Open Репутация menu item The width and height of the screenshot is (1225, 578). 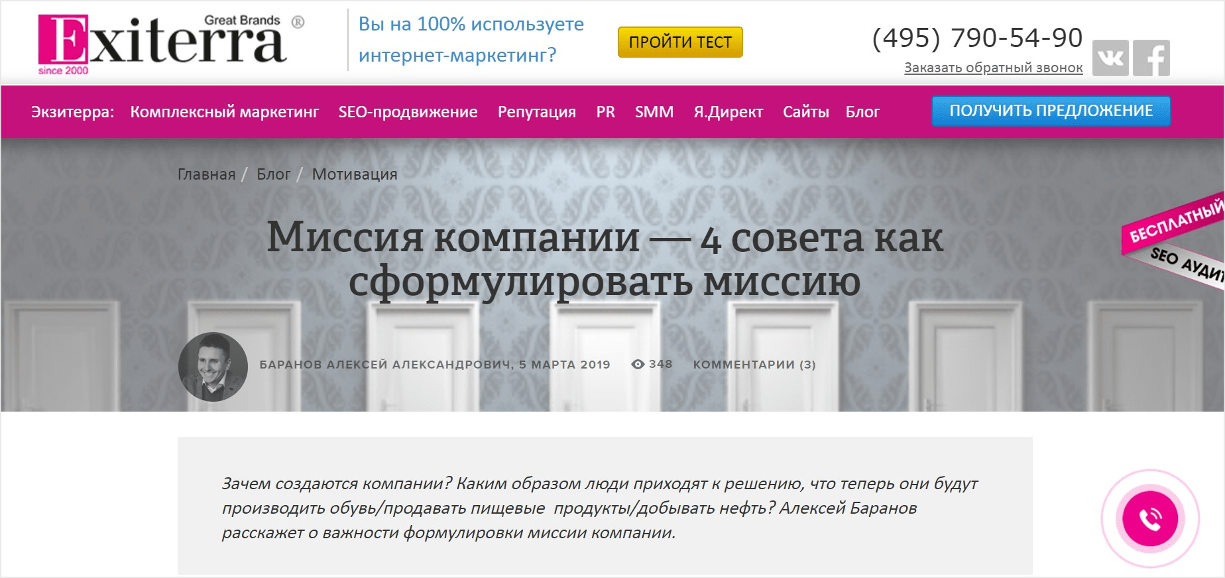pyautogui.click(x=537, y=111)
